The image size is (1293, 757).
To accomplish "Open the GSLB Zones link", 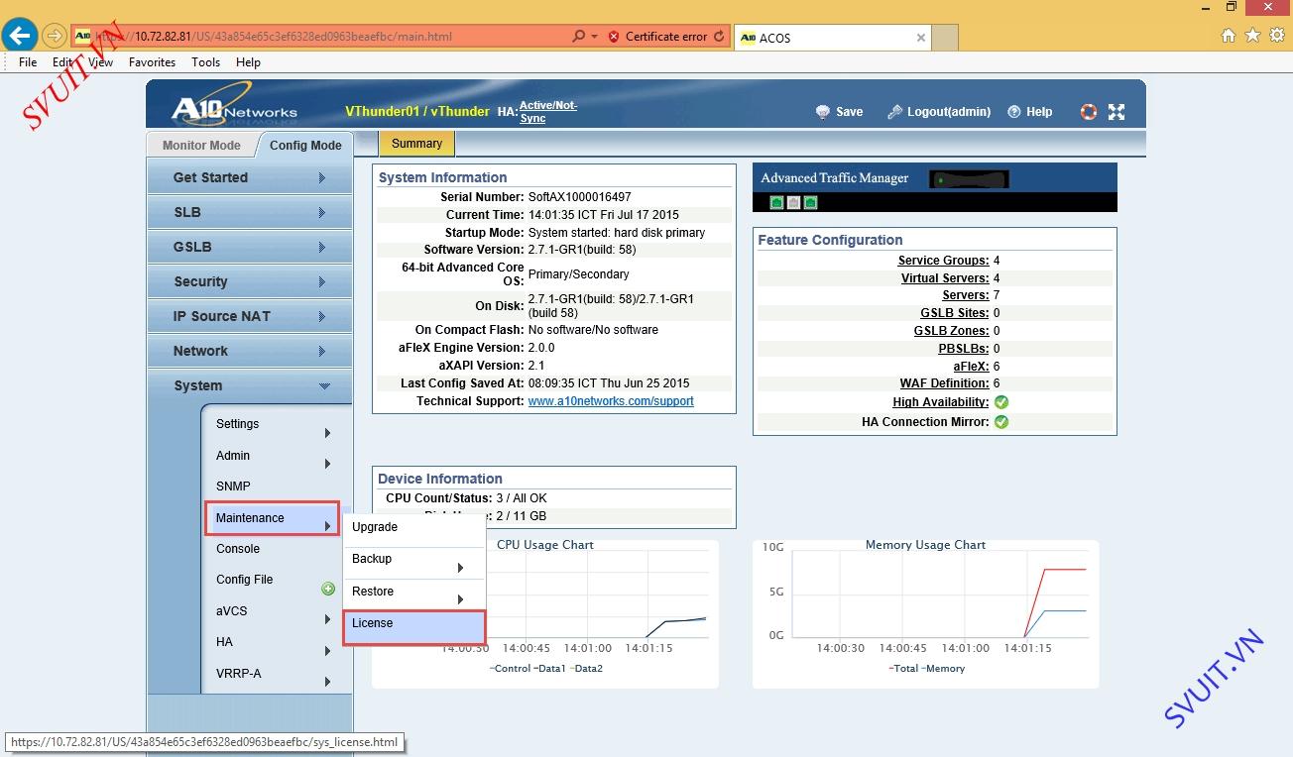I will click(x=951, y=331).
